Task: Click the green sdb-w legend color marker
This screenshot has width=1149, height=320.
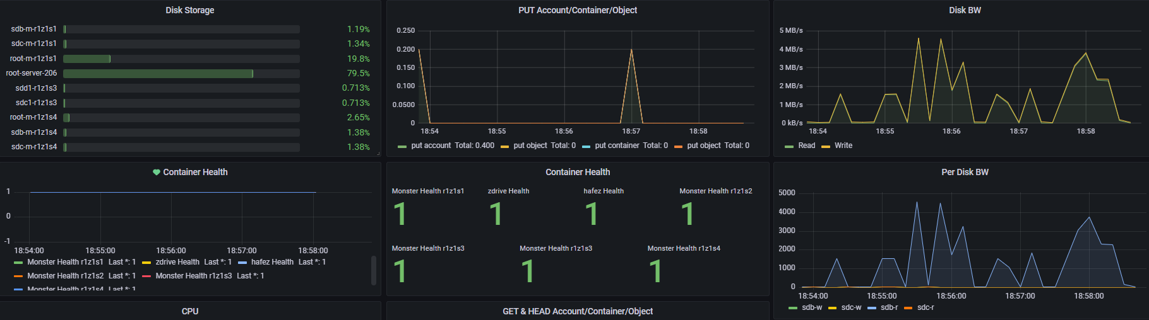Action: pyautogui.click(x=793, y=308)
